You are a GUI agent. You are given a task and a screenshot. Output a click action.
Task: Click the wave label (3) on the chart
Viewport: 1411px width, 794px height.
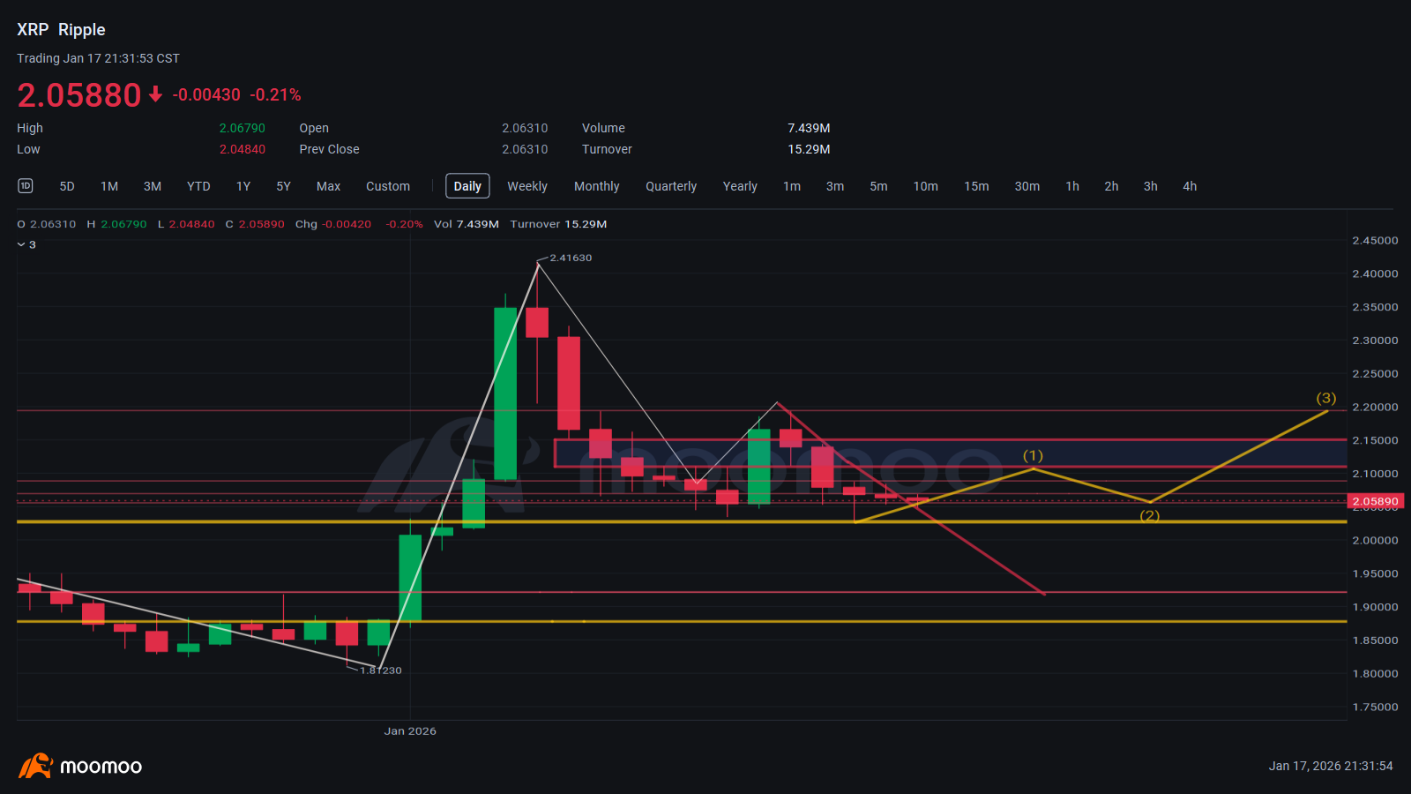(1325, 398)
